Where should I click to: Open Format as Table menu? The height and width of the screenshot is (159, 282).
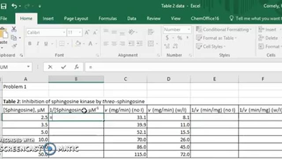216,38
